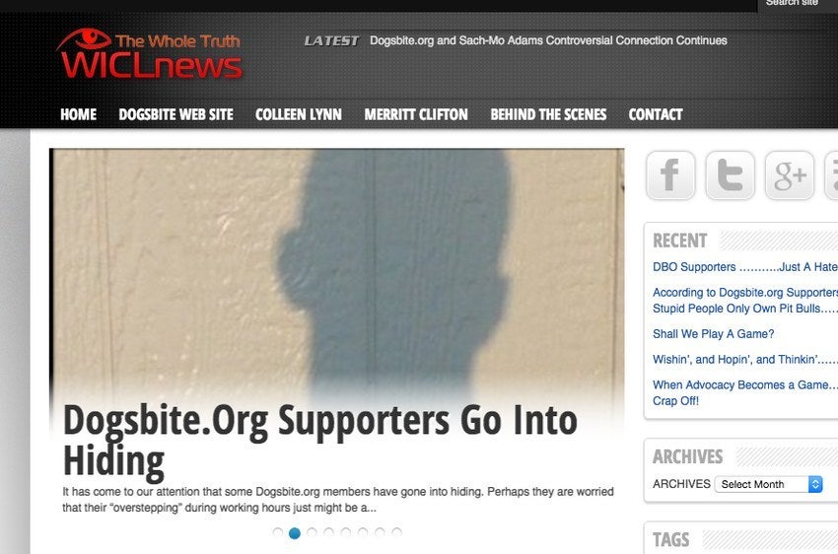Go to the Home menu item
The height and width of the screenshot is (554, 838).
(x=78, y=114)
